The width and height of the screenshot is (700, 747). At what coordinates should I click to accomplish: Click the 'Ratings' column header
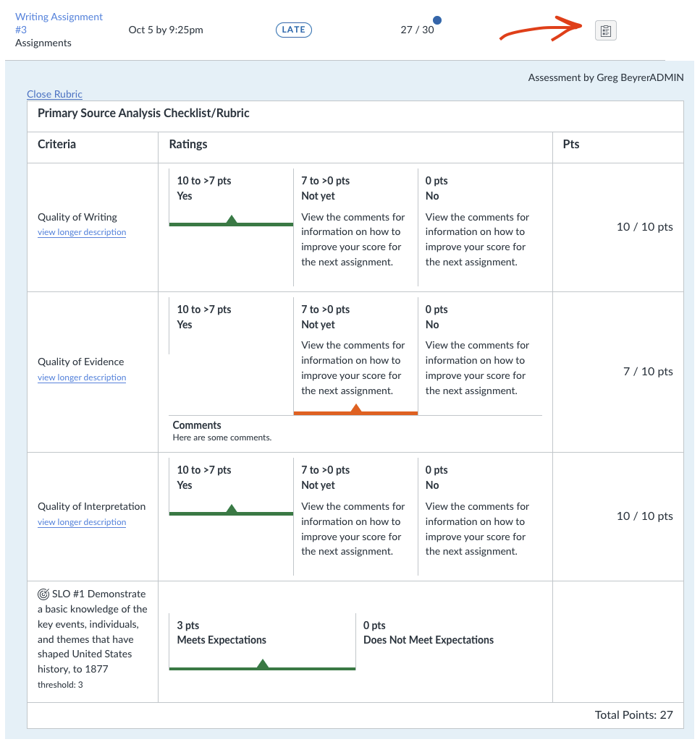pyautogui.click(x=188, y=144)
